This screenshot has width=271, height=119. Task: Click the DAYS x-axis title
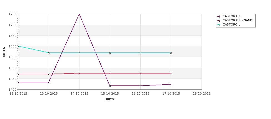point(110,99)
